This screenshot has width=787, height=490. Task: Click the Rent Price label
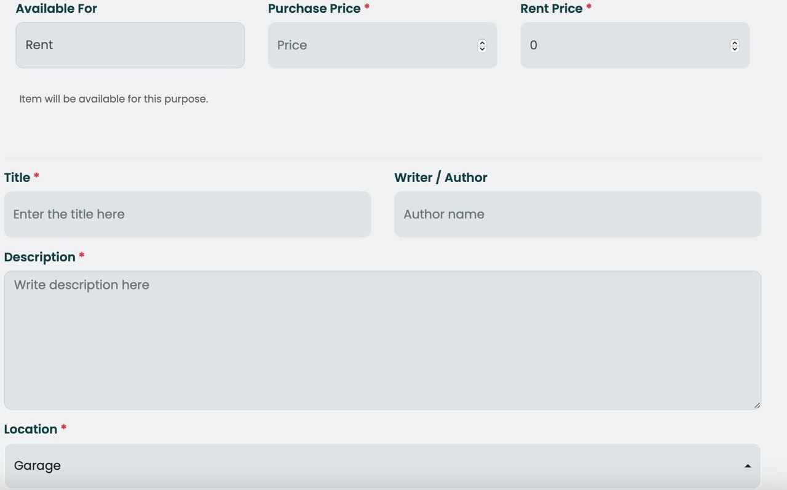tap(552, 9)
